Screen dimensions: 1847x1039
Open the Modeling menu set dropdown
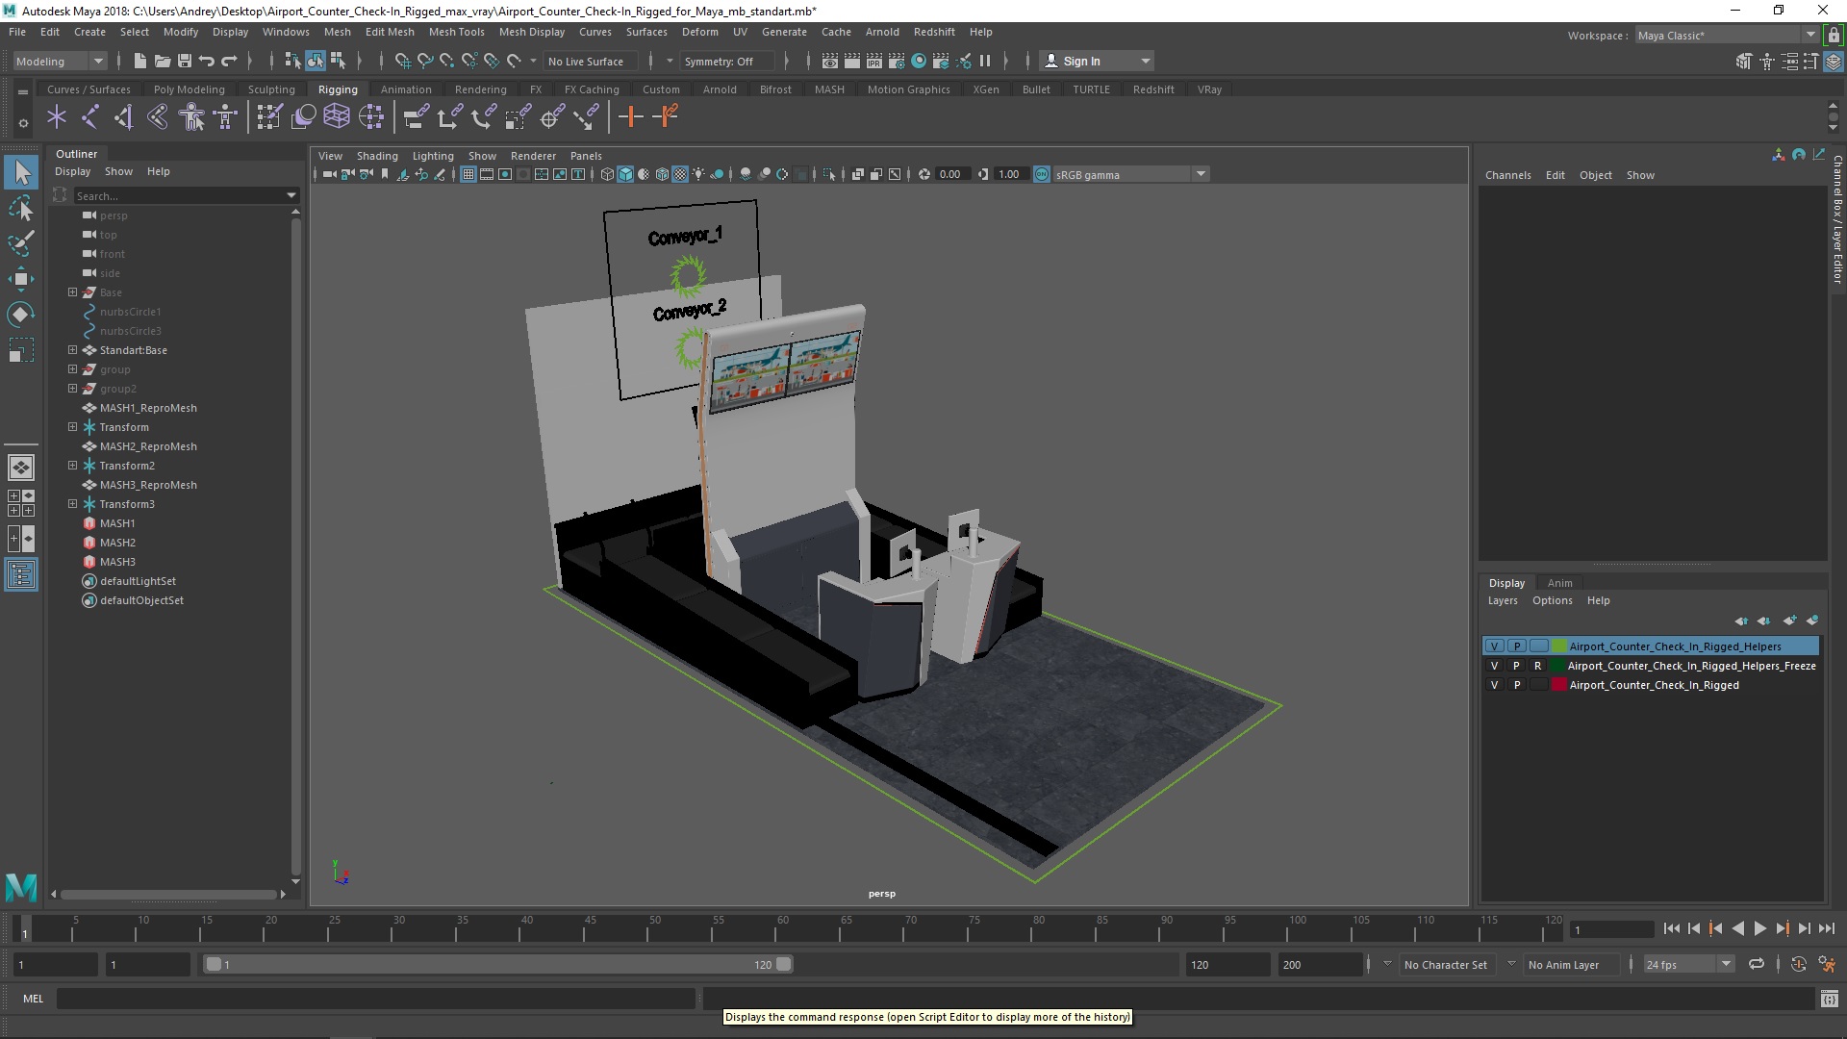(x=60, y=61)
